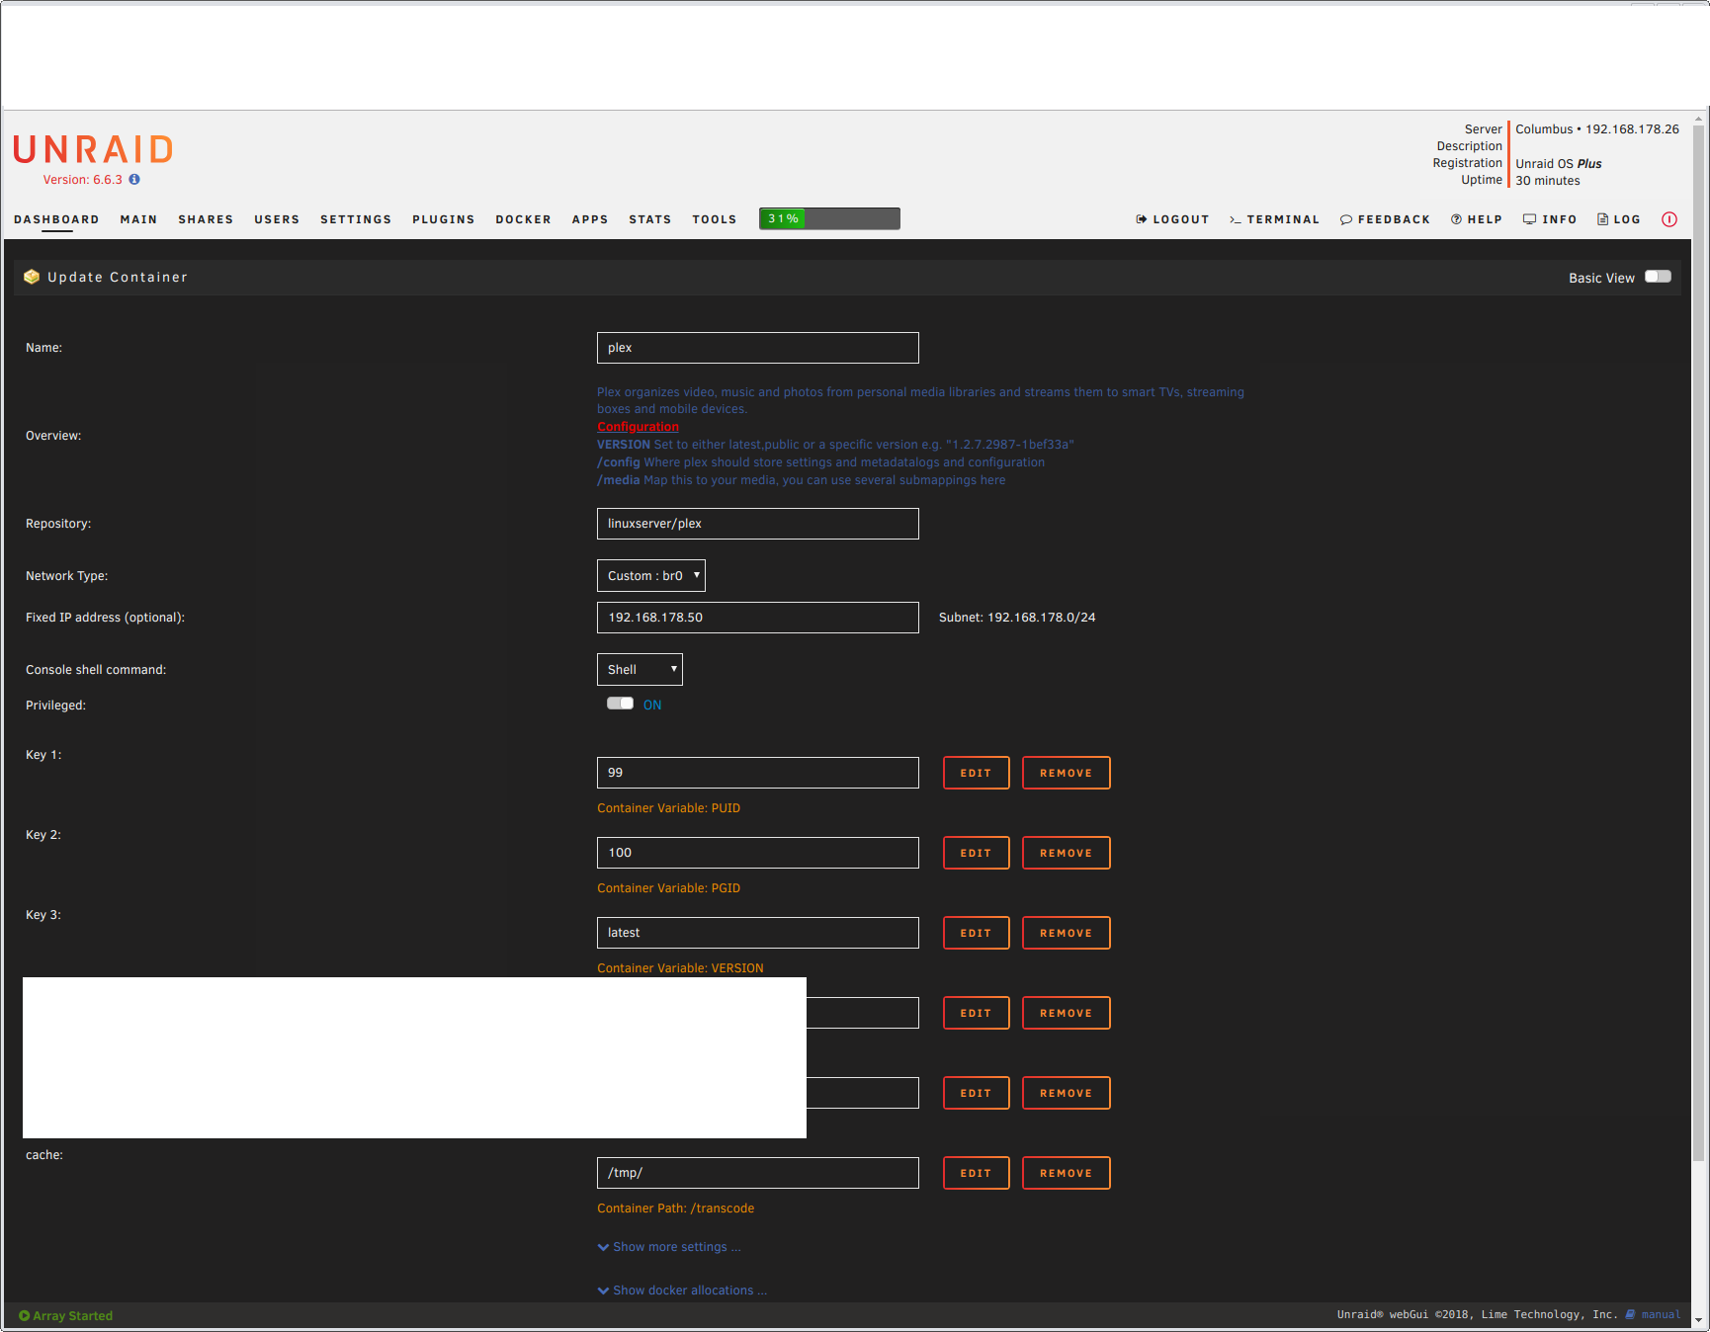Open the PLUGINS tab
This screenshot has width=1710, height=1332.
pyautogui.click(x=444, y=219)
